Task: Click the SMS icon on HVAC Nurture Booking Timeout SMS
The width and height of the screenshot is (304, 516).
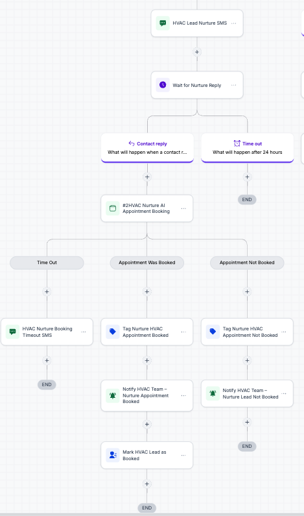Action: [12, 332]
